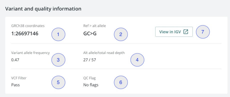230x97 pixels.
Task: Click the No flags QC value
Action: pos(91,85)
